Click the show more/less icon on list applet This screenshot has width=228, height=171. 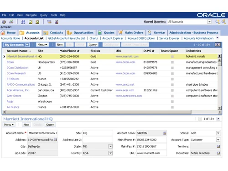click(x=218, y=45)
